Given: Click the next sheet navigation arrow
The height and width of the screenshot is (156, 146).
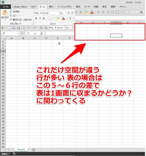Looking at the screenshot, I should [x=9, y=150].
